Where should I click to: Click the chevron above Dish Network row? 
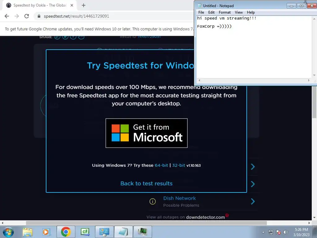pos(253,184)
